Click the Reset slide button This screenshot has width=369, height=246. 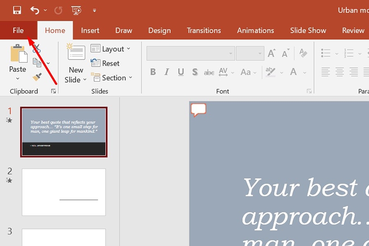click(105, 63)
